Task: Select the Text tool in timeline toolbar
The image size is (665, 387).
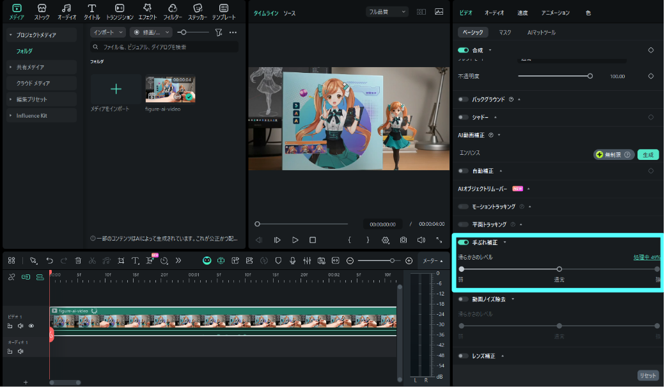Action: 136,260
